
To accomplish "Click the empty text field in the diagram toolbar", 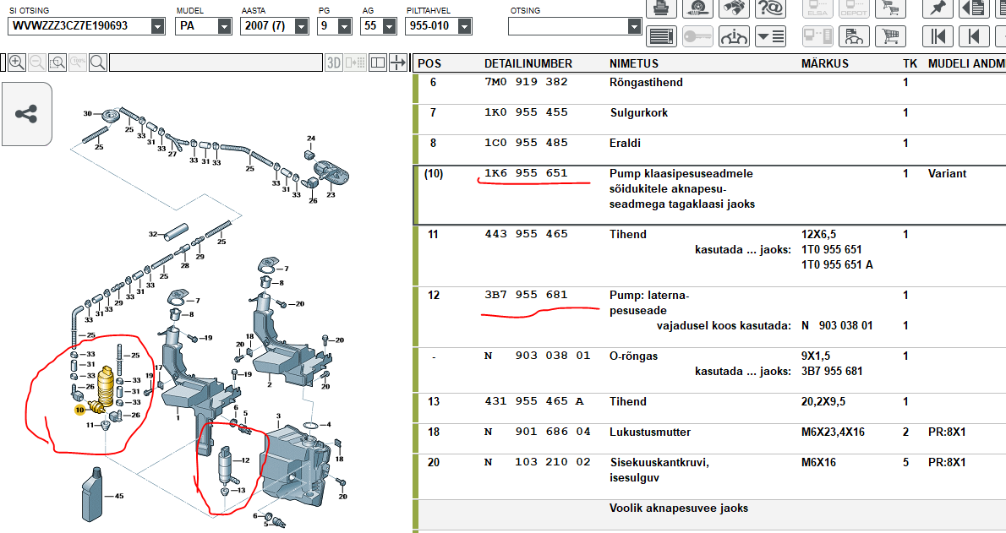I will click(216, 63).
